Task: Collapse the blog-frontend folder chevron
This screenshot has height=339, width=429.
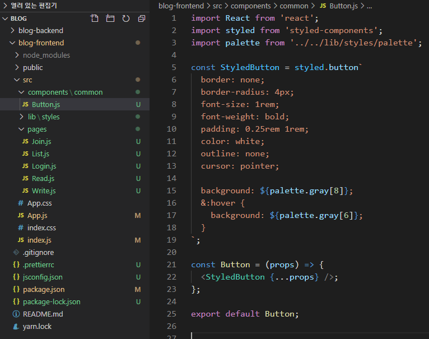Action: tap(12, 43)
